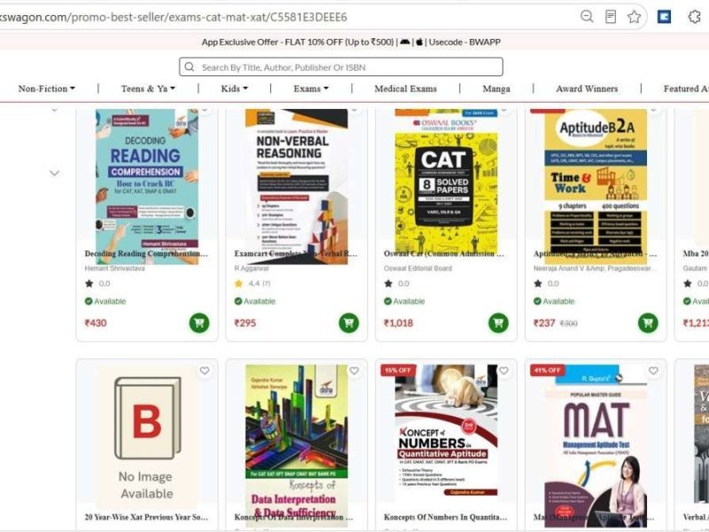The image size is (709, 532).
Task: Click the search magnifier icon in search box
Action: tap(190, 67)
